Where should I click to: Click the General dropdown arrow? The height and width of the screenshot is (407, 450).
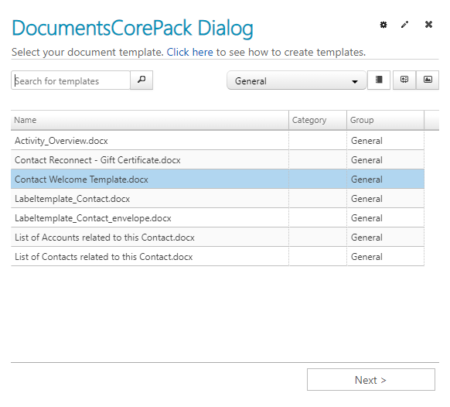pyautogui.click(x=355, y=81)
